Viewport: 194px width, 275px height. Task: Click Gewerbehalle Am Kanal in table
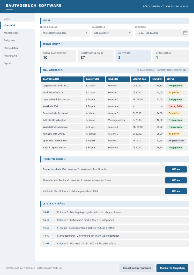pos(62,113)
